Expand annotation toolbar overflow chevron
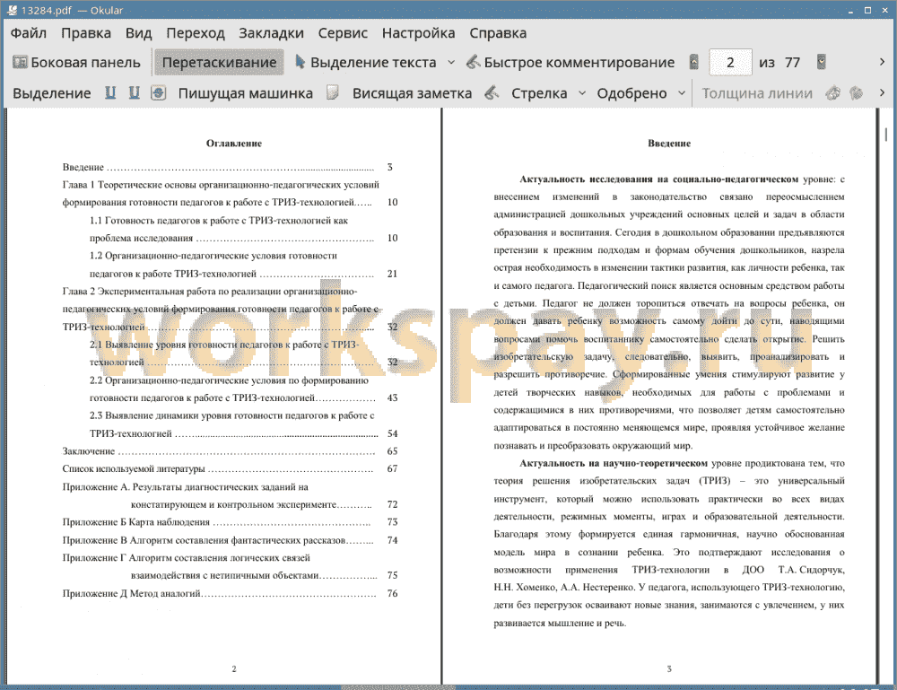 pyautogui.click(x=882, y=92)
